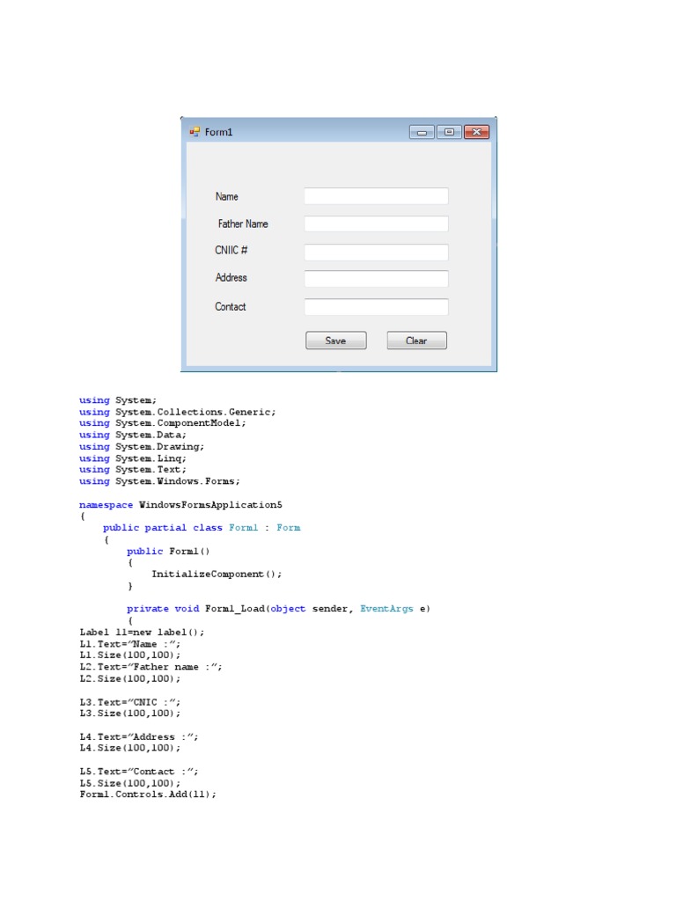Minimize the Form1 window
This screenshot has height=901, width=676.
coord(422,132)
